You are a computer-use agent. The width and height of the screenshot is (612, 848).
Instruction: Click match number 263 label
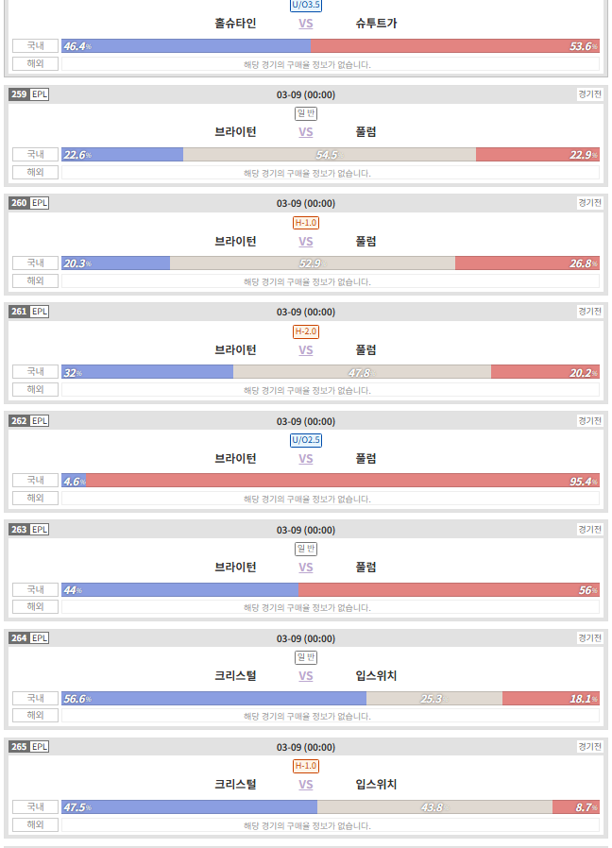(x=19, y=530)
